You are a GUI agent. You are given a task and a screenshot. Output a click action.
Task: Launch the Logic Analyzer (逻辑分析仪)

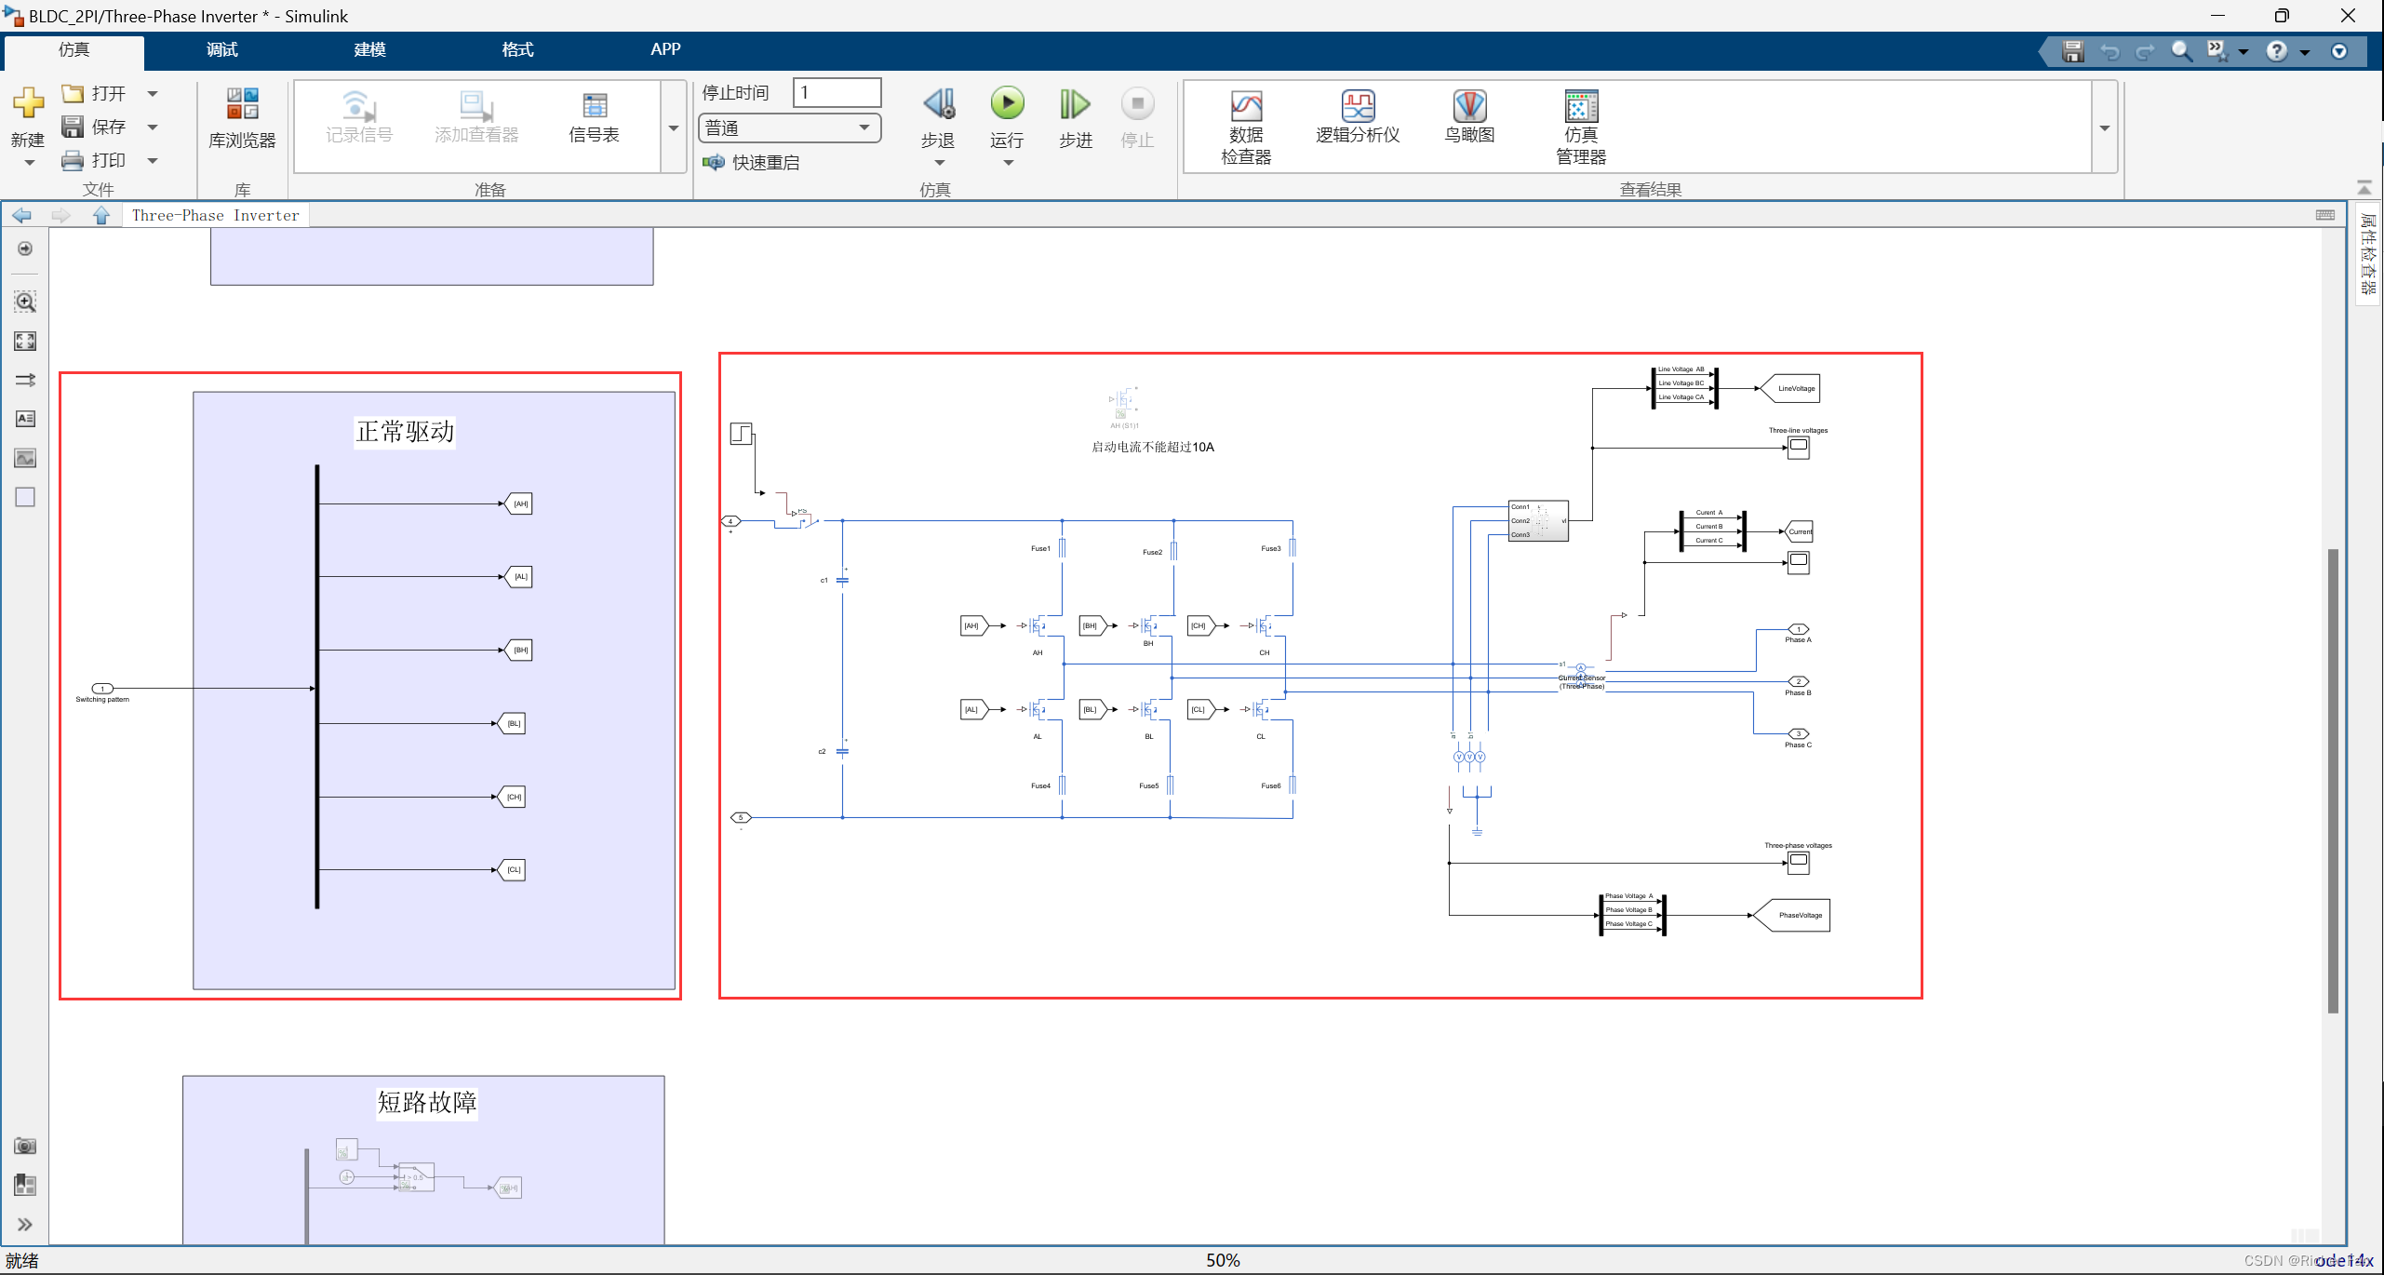pyautogui.click(x=1358, y=107)
